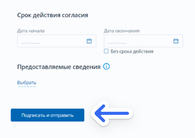Click Подписать и отправить button
The width and height of the screenshot is (195, 138).
48,115
